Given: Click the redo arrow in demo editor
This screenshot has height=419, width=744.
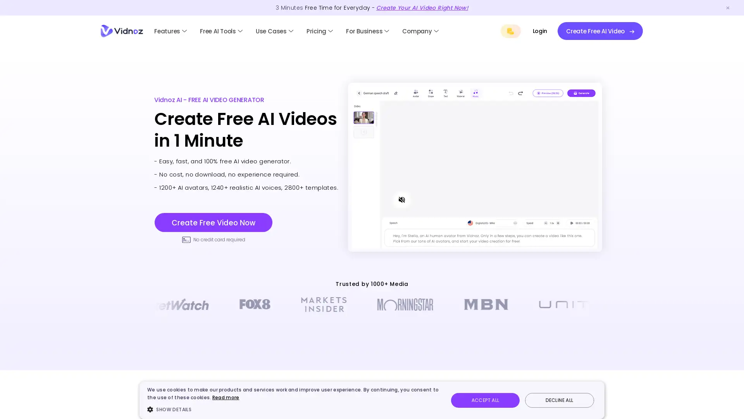Looking at the screenshot, I should coord(520,93).
